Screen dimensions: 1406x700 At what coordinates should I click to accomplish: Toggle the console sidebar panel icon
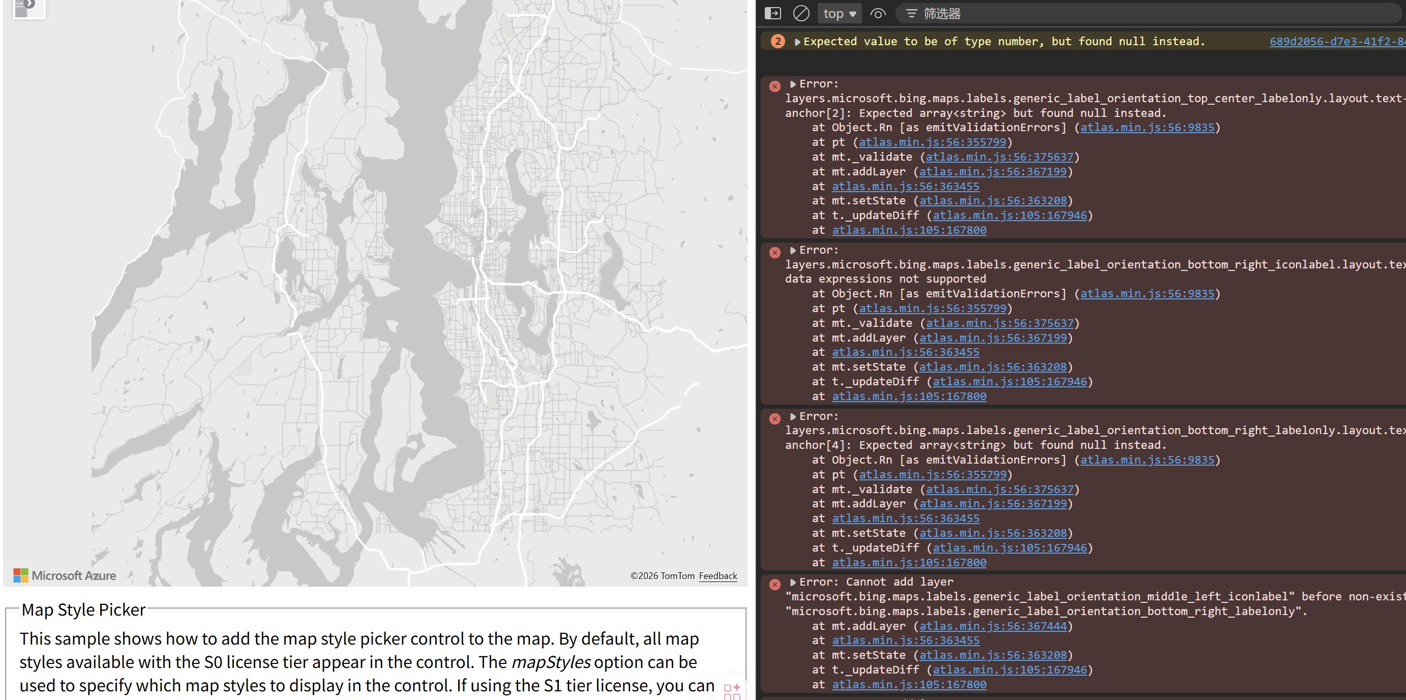(x=772, y=13)
